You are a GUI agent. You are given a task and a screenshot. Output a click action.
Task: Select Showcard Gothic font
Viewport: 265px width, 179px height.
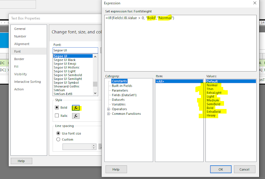point(66,86)
